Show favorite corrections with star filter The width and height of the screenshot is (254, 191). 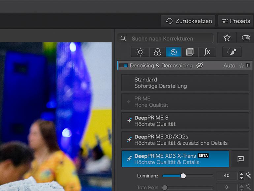227,38
